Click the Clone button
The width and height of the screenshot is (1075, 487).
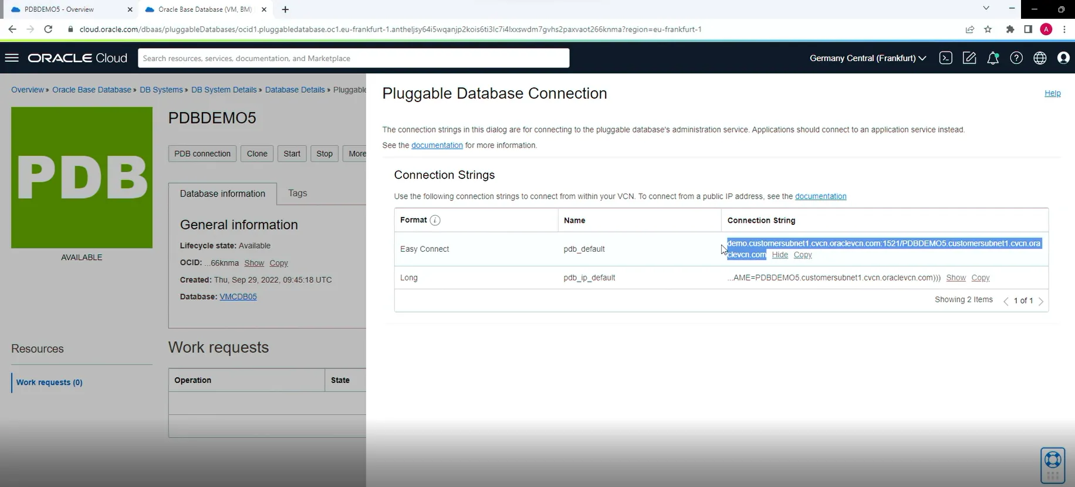coord(257,154)
